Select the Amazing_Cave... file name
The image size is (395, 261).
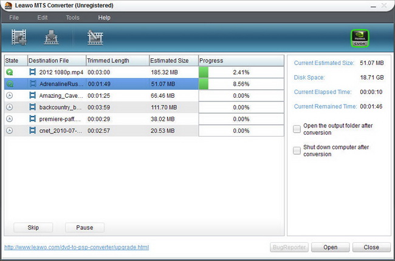[61, 96]
